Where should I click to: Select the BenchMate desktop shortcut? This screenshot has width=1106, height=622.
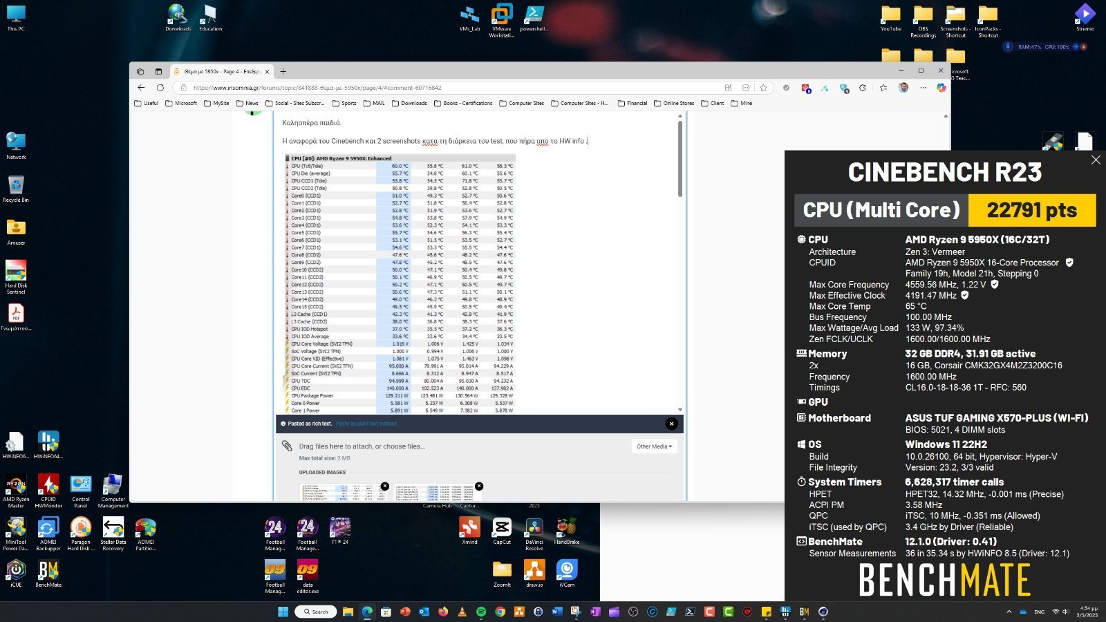[x=48, y=574]
